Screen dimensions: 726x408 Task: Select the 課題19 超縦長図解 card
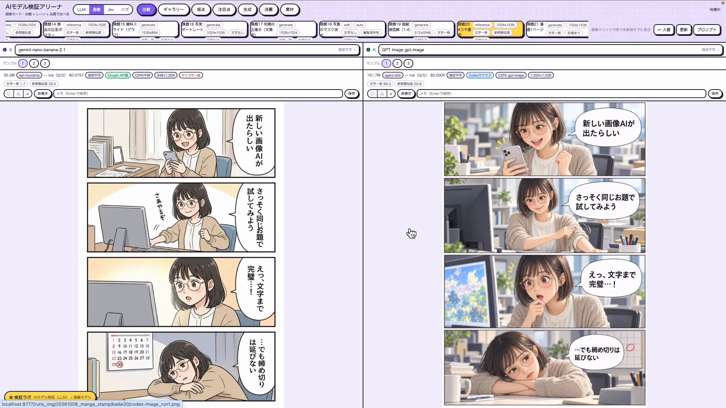[421, 29]
